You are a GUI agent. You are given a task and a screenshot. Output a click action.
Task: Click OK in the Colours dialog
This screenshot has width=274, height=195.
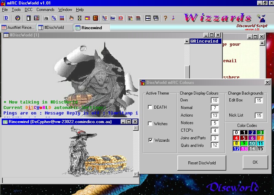click(255, 162)
